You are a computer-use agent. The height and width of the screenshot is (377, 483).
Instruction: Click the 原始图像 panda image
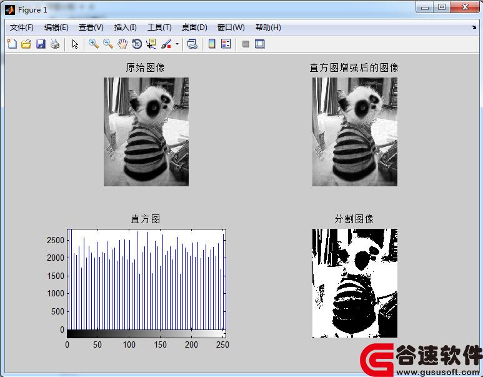coord(146,132)
